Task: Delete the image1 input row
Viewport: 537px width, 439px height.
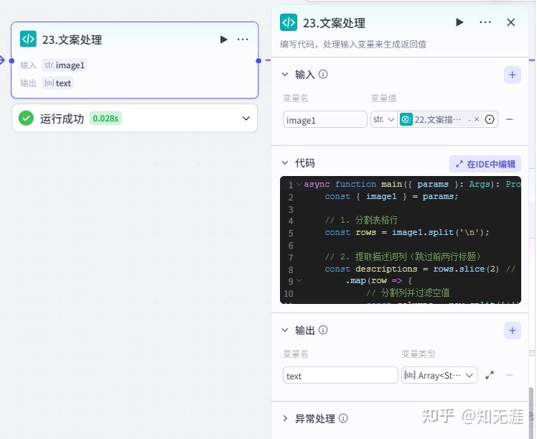Action: (510, 119)
